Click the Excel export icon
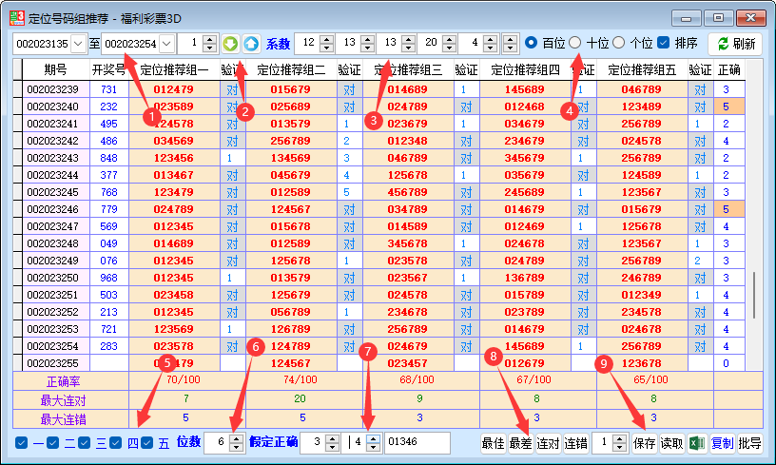Viewport: 776px width, 465px height. point(697,443)
